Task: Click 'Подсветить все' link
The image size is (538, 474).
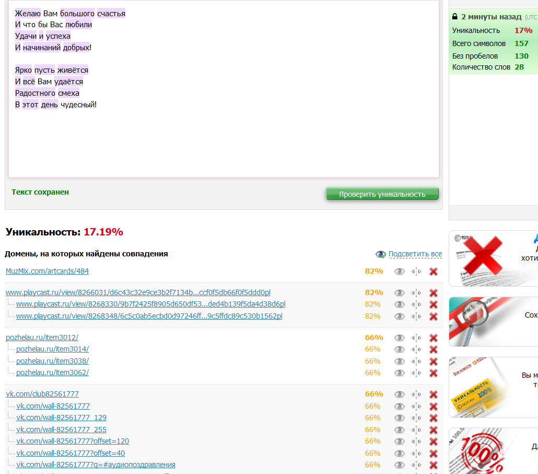Action: [x=415, y=254]
